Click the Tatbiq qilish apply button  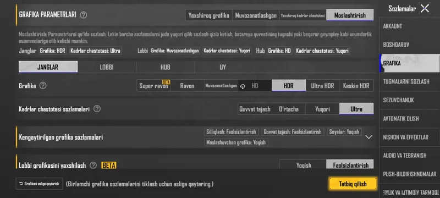coord(353,184)
